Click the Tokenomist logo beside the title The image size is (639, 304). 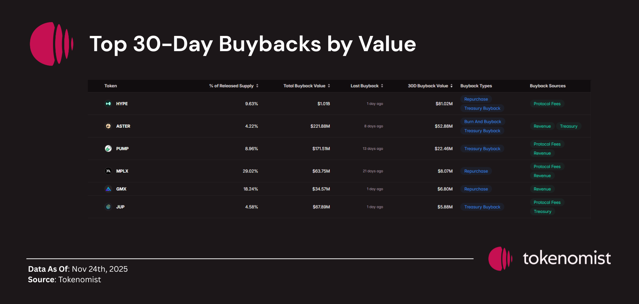click(52, 44)
